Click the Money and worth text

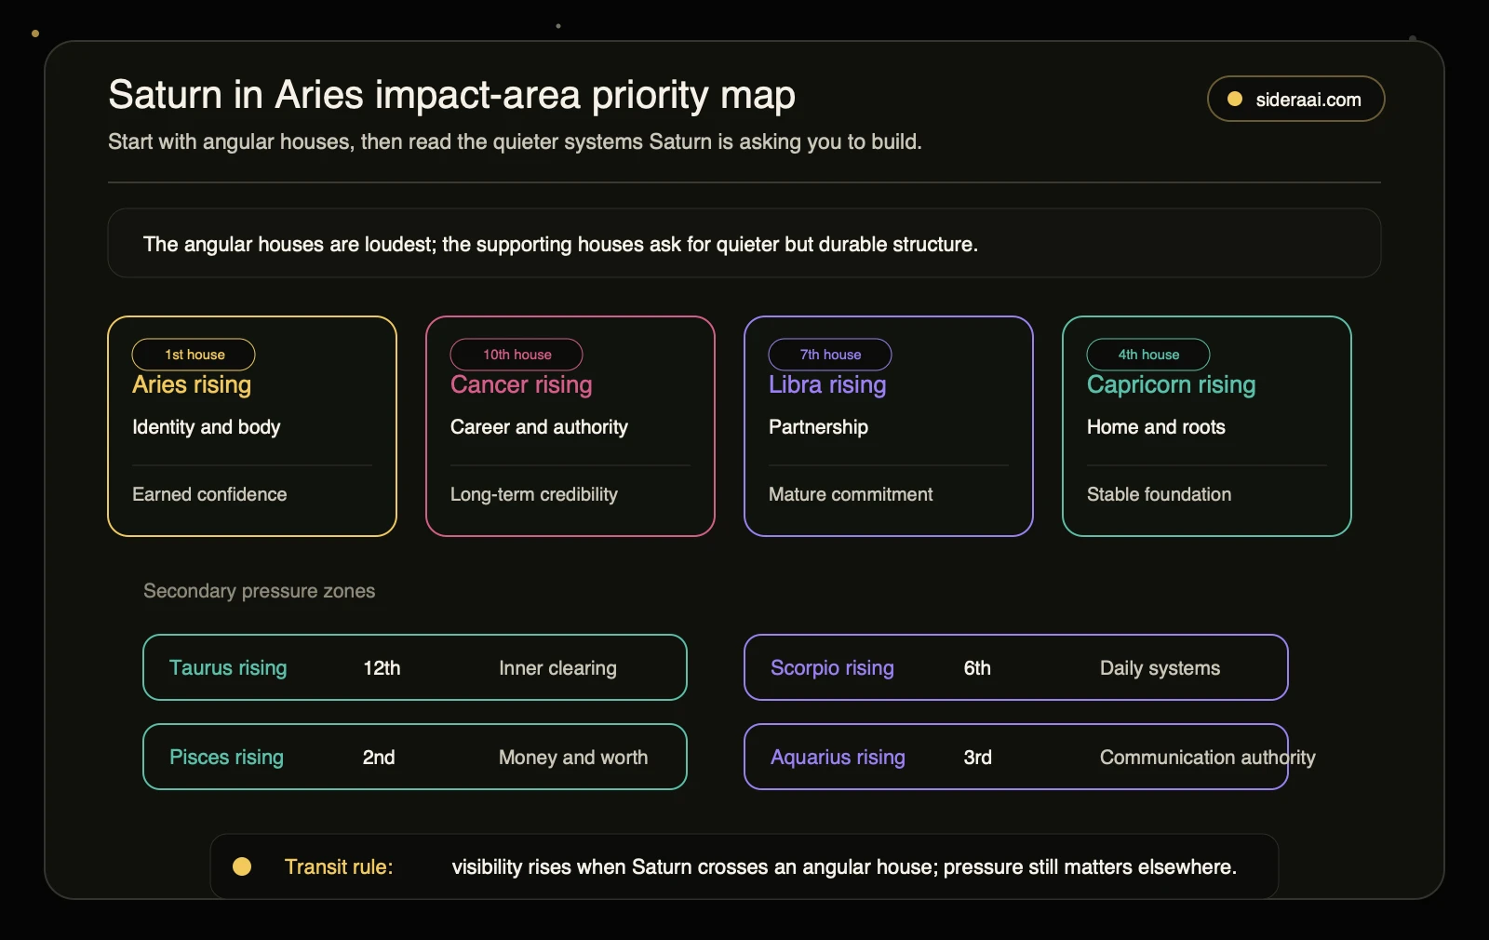tap(573, 758)
